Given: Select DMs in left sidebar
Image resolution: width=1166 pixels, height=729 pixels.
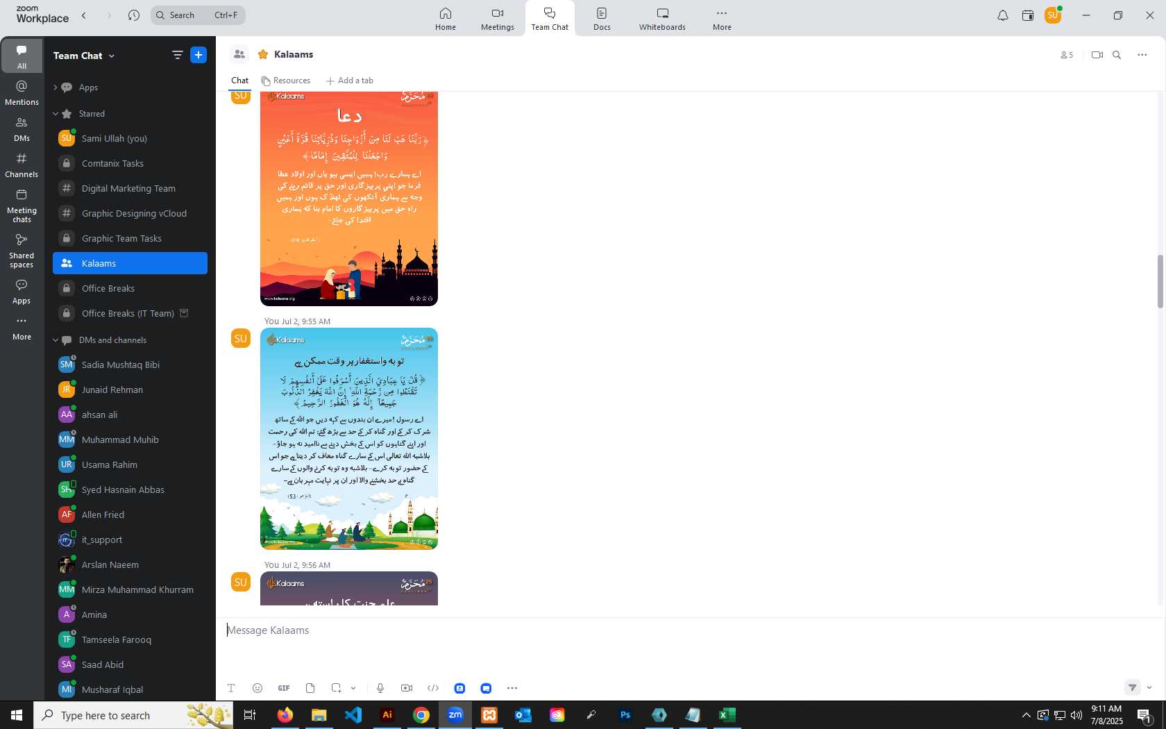Looking at the screenshot, I should [x=22, y=129].
